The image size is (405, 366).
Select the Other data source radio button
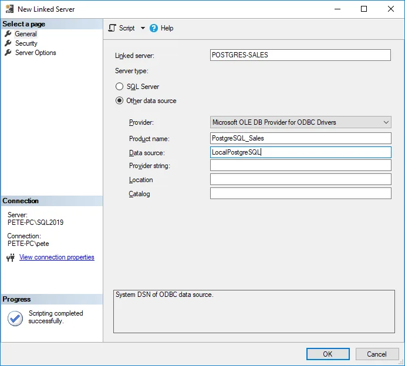coord(119,101)
